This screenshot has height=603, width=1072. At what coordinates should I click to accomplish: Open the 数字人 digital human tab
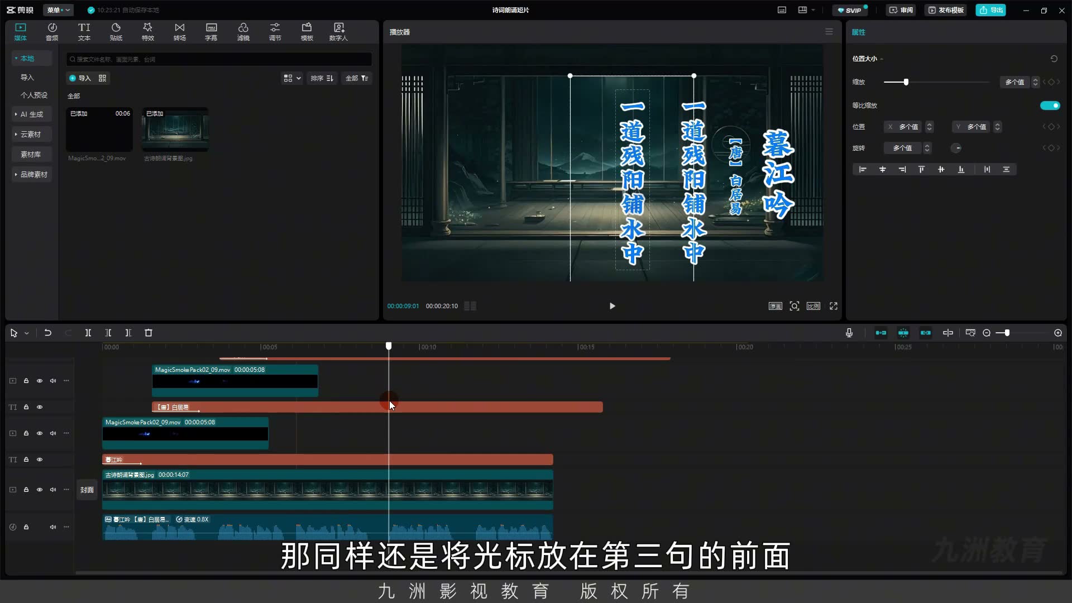pos(338,32)
